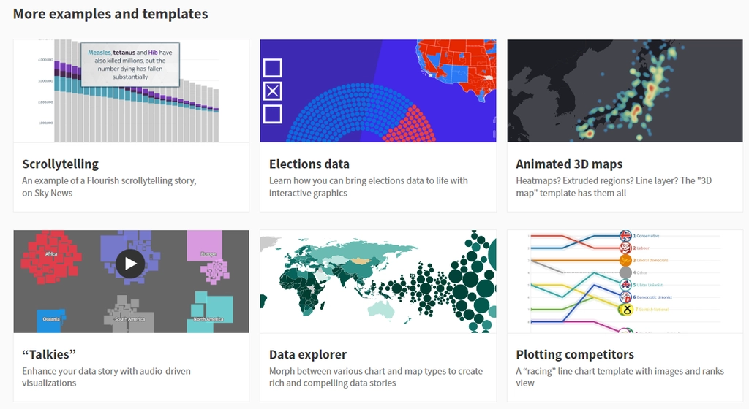Play the Talkies video preview

tap(130, 263)
